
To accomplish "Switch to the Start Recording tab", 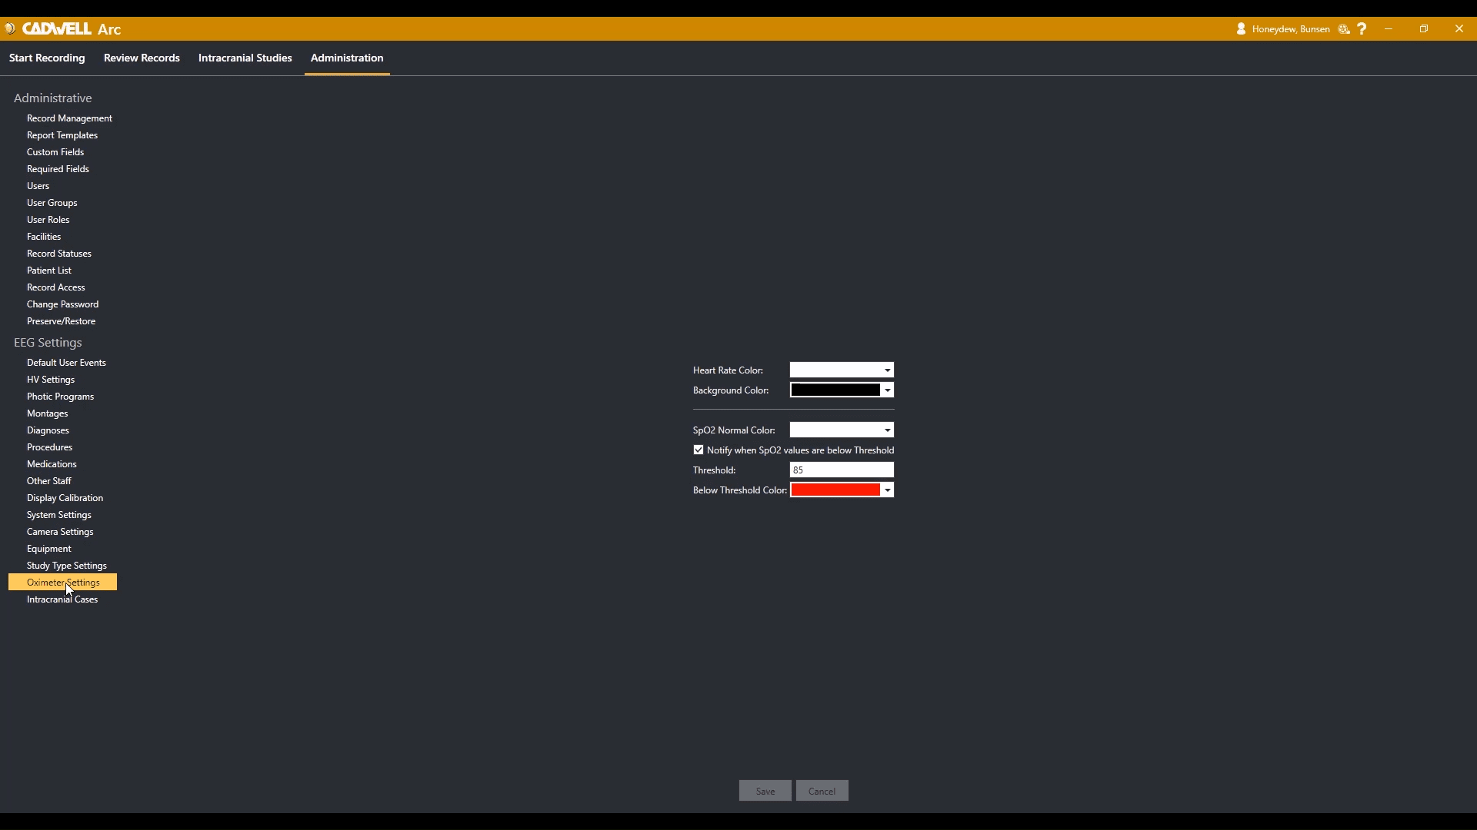I will 46,58.
